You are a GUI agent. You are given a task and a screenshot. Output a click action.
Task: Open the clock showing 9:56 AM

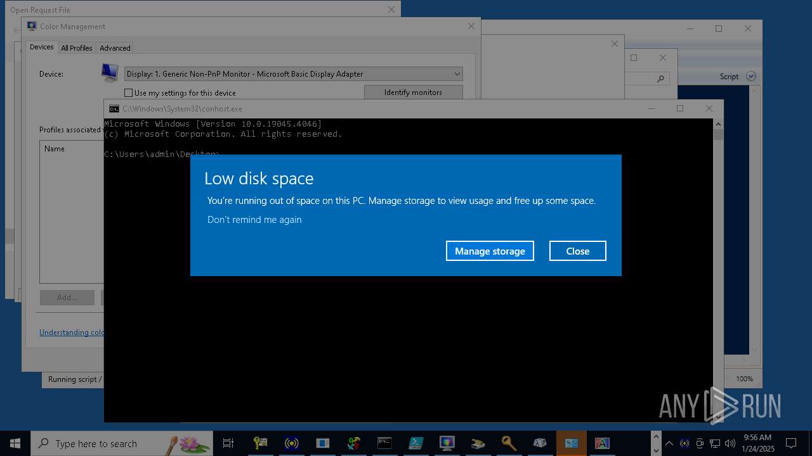tap(757, 443)
